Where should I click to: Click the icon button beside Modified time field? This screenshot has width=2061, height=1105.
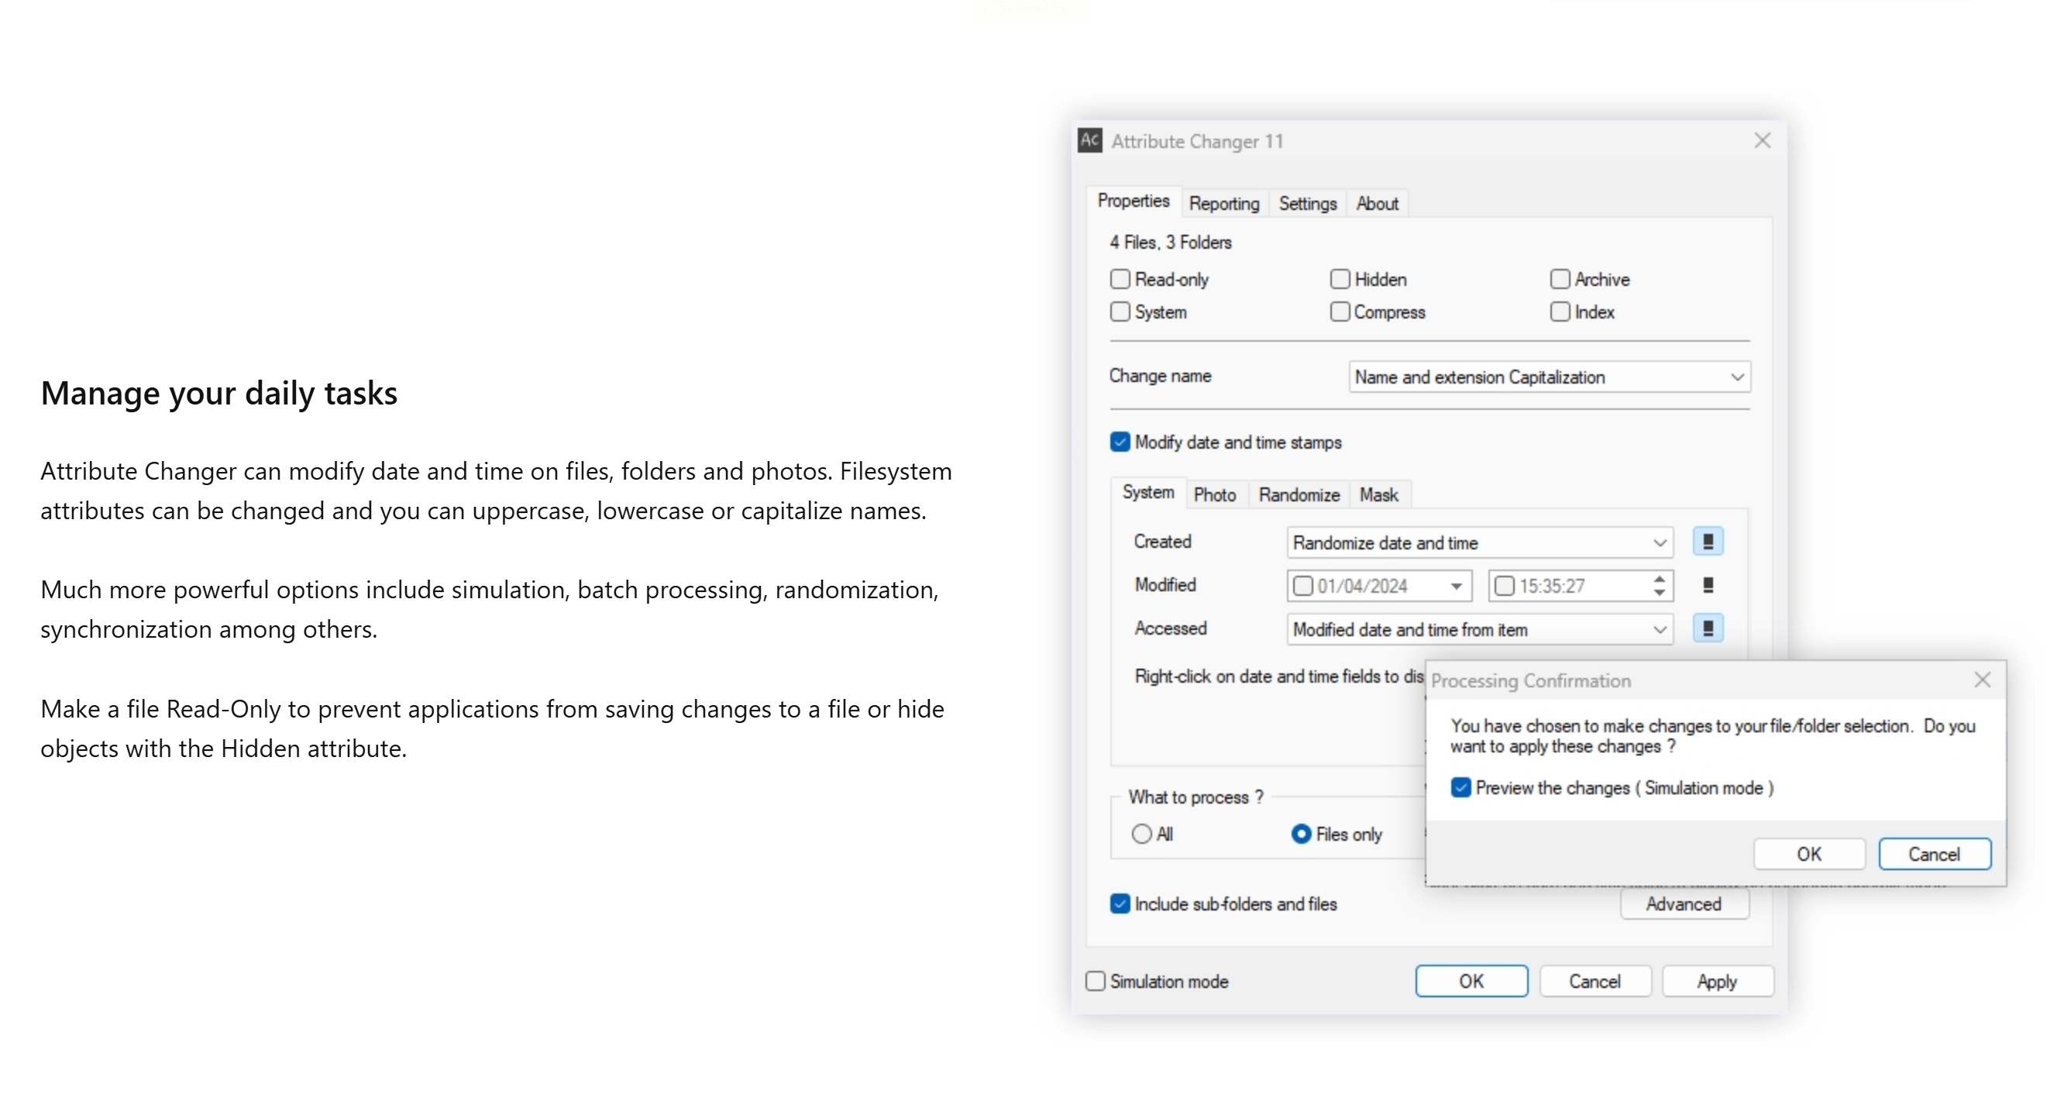click(x=1708, y=586)
